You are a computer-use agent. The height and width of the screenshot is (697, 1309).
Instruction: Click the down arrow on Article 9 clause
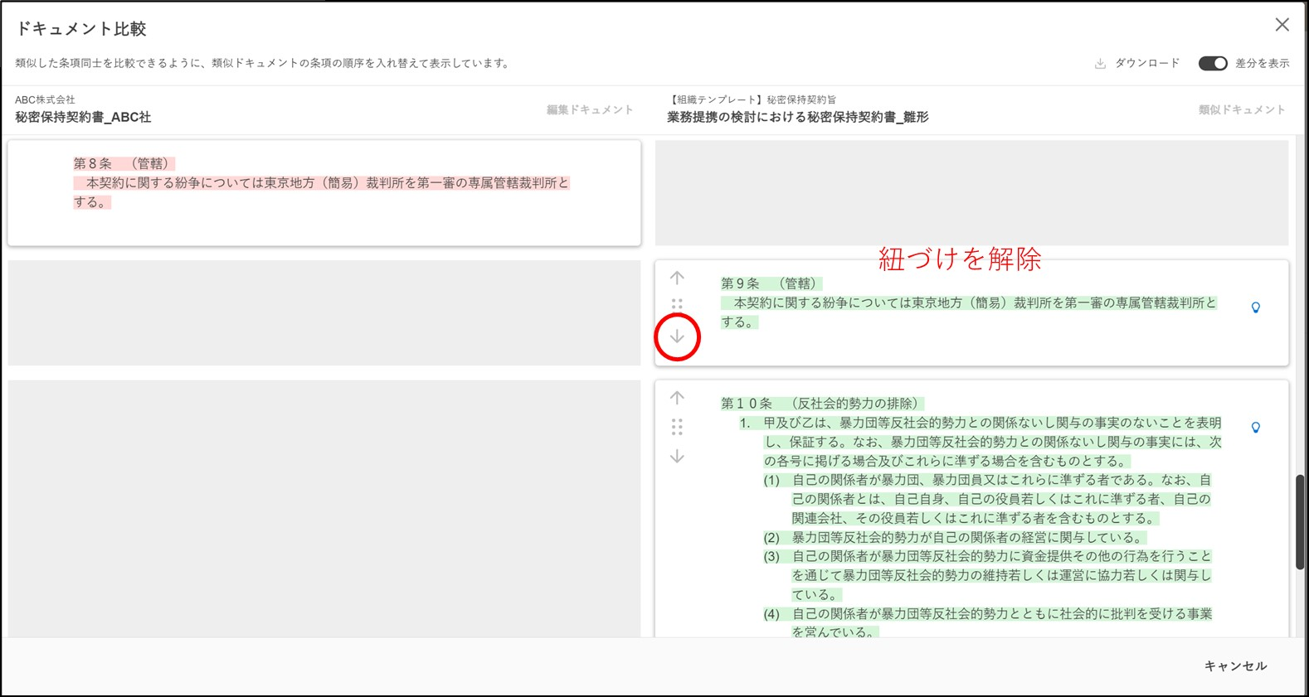[677, 336]
